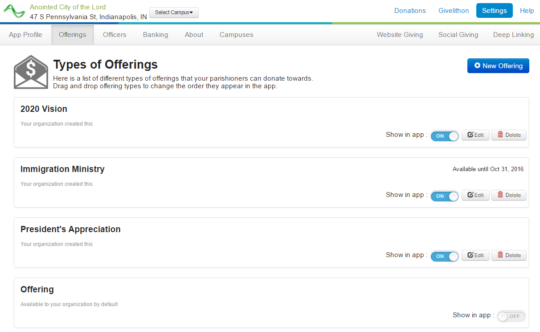Screen dimensions: 540x332
Task: Open the Donations link
Action: pyautogui.click(x=410, y=11)
